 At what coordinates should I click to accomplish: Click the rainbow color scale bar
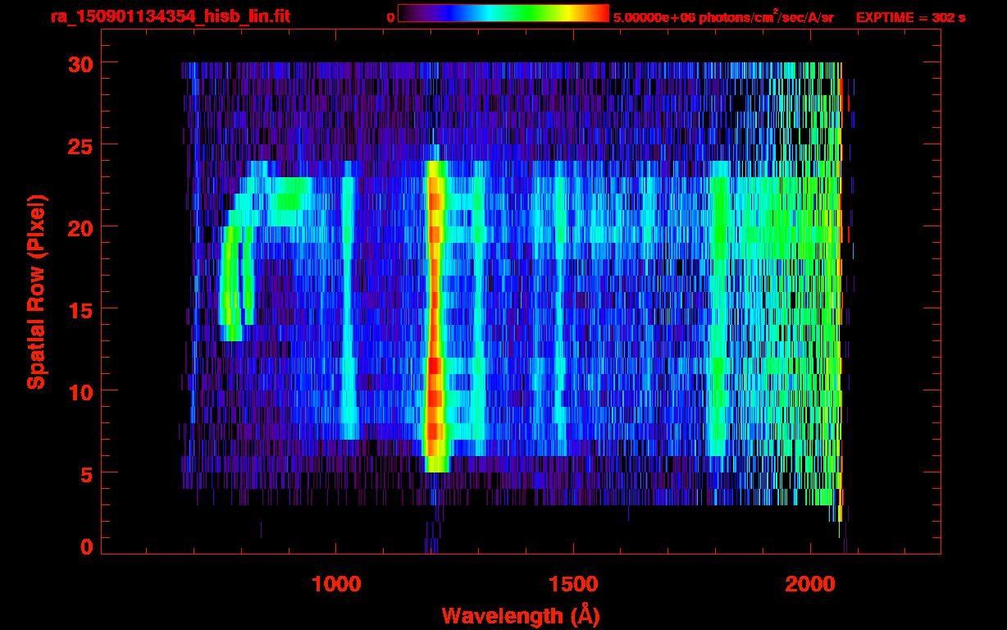503,13
